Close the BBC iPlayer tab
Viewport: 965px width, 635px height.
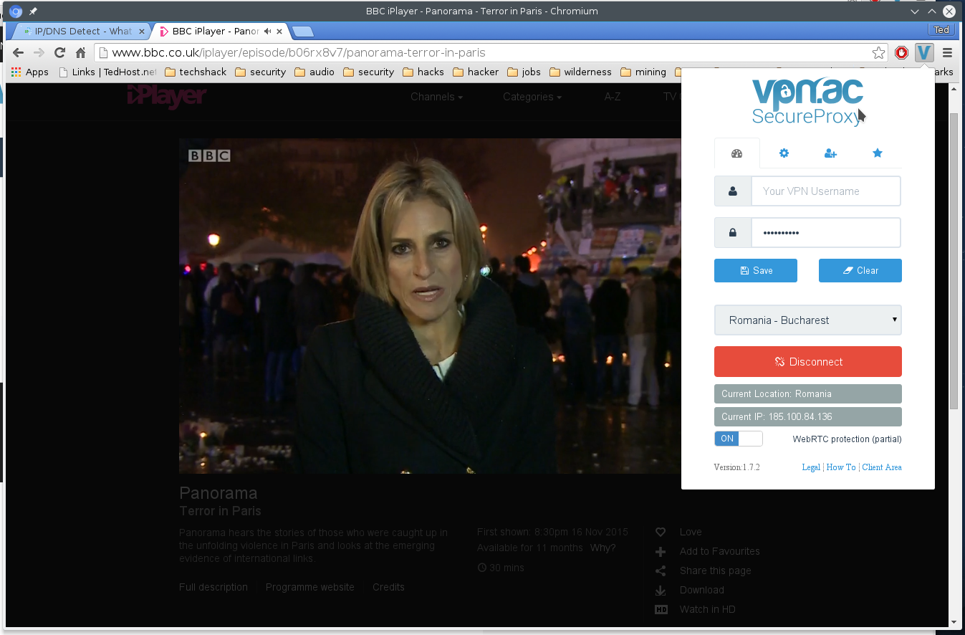(x=279, y=31)
